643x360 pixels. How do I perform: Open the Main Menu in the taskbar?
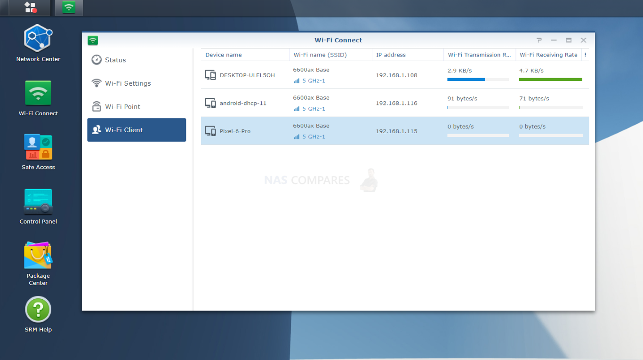point(31,7)
